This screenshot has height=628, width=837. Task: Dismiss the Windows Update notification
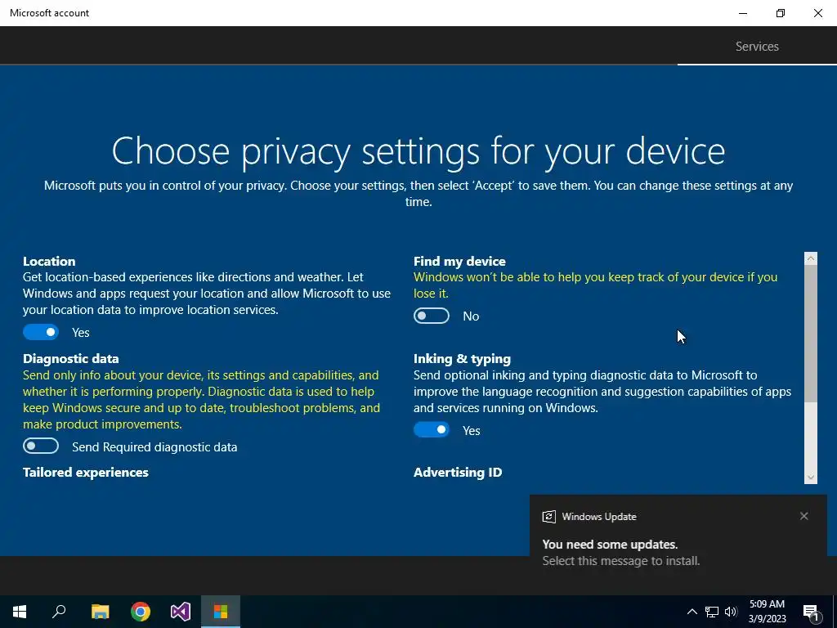[804, 516]
